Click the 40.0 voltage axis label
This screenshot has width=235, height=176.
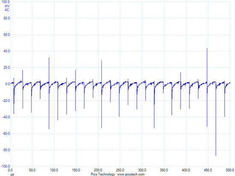pyautogui.click(x=6, y=51)
